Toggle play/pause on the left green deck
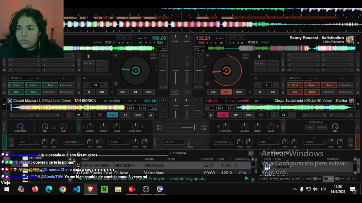Viewport: 362px width, 203px height. pyautogui.click(x=135, y=92)
